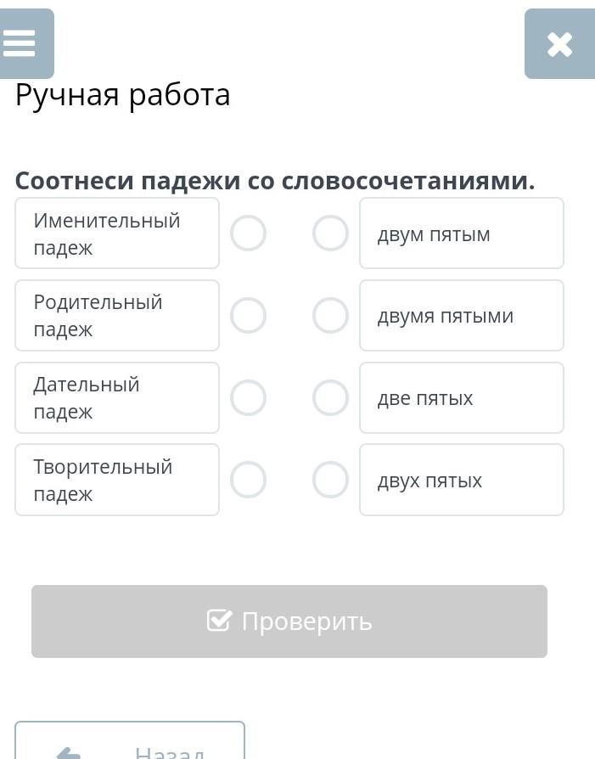Click the Проверить button
Screen dimensions: 595x759
[x=289, y=621]
